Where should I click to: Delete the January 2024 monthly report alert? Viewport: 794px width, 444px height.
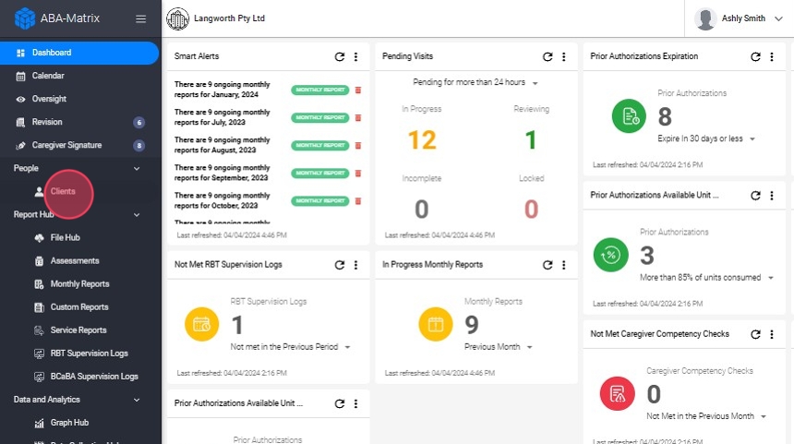(x=358, y=90)
